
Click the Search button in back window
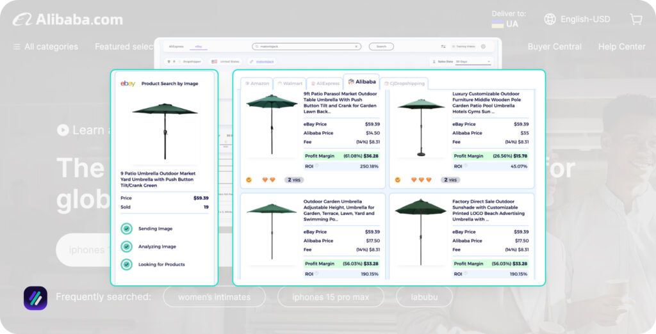pyautogui.click(x=381, y=47)
